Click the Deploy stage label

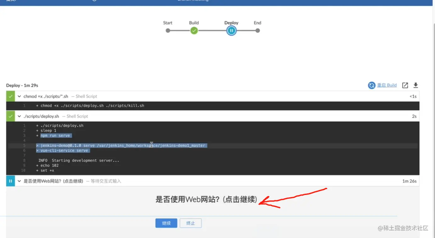coord(231,23)
